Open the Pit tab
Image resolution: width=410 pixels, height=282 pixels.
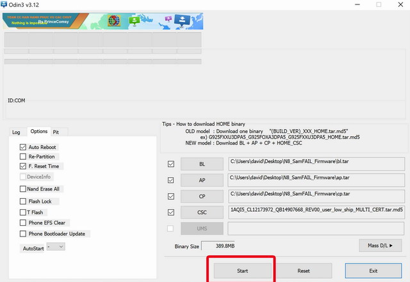click(x=56, y=132)
